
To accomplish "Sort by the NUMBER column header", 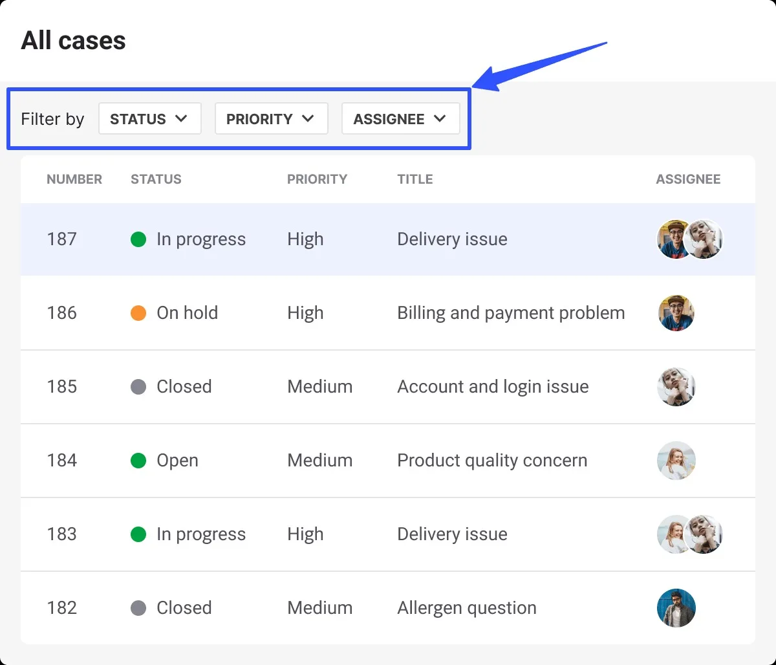I will pos(74,179).
